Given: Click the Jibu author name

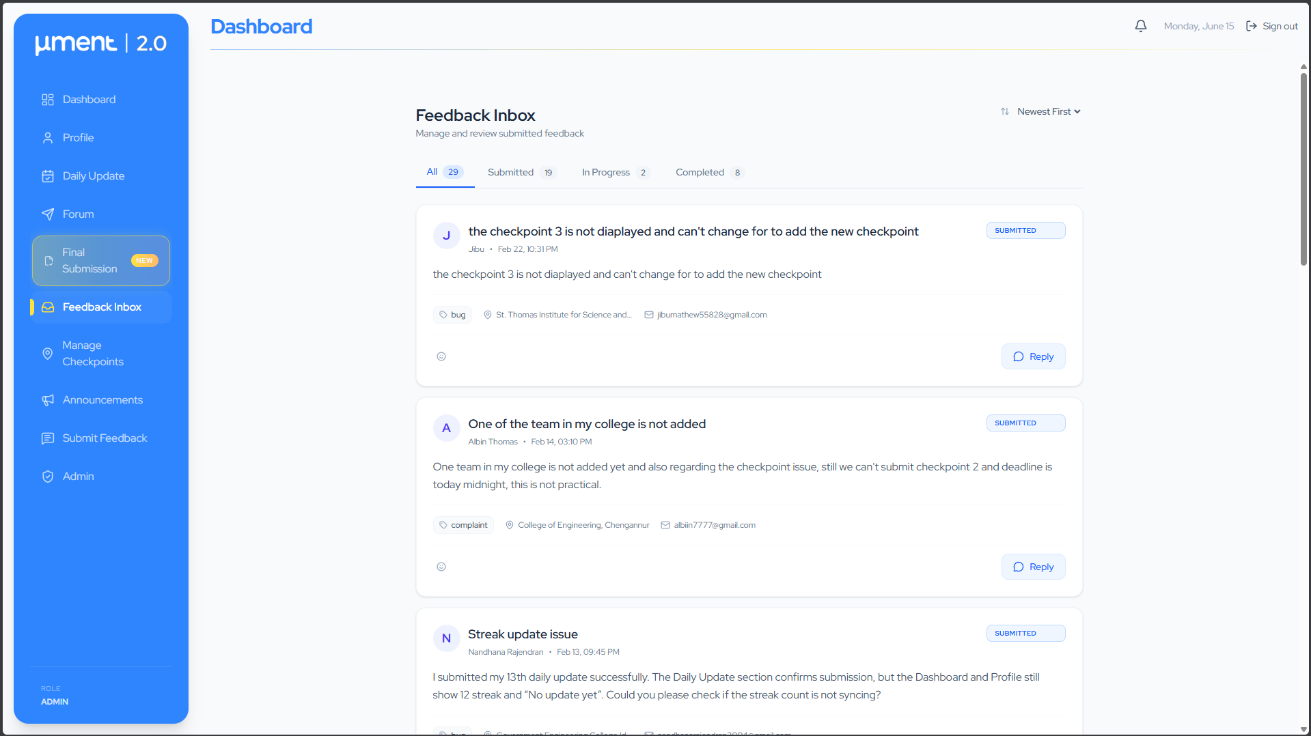Looking at the screenshot, I should point(476,249).
